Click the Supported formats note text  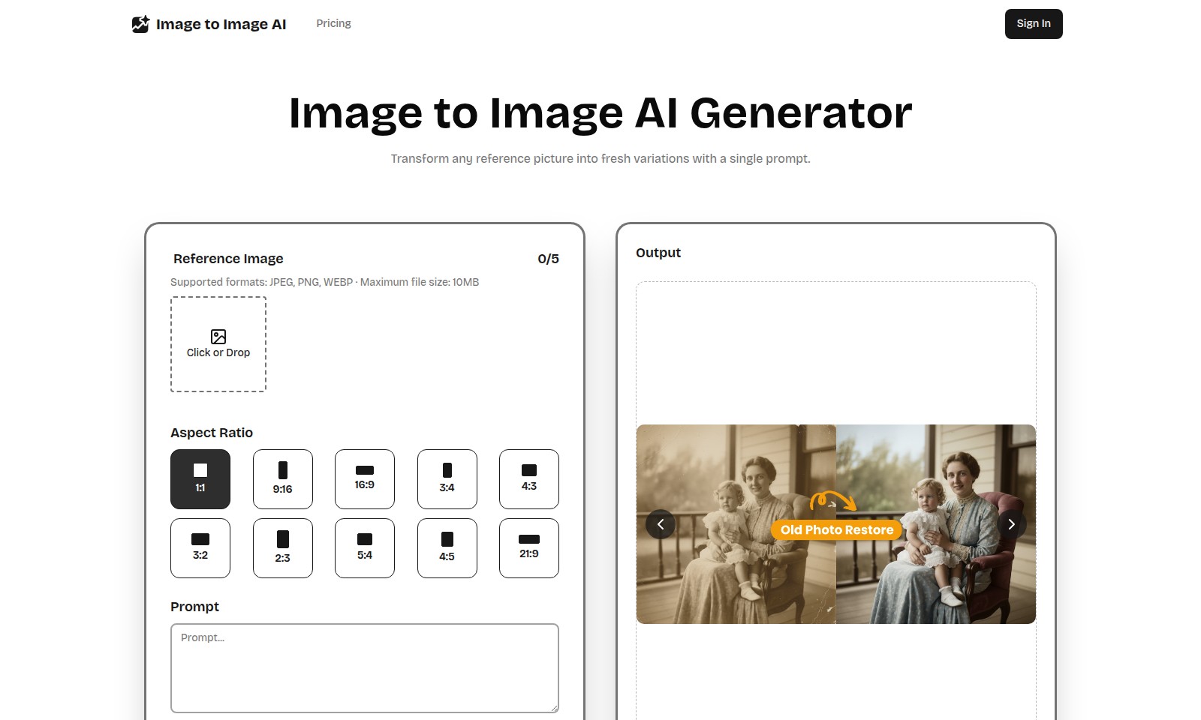(324, 282)
